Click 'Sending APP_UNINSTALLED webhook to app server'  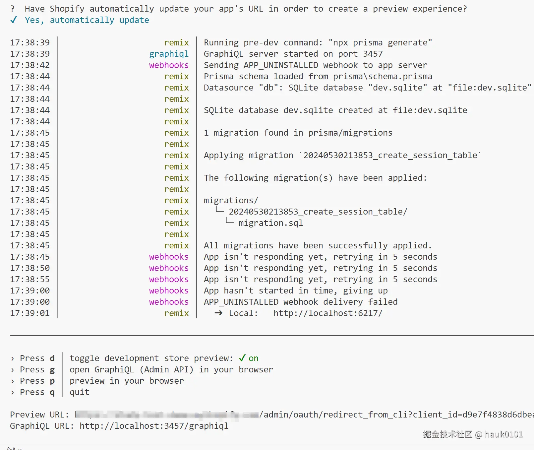click(316, 65)
